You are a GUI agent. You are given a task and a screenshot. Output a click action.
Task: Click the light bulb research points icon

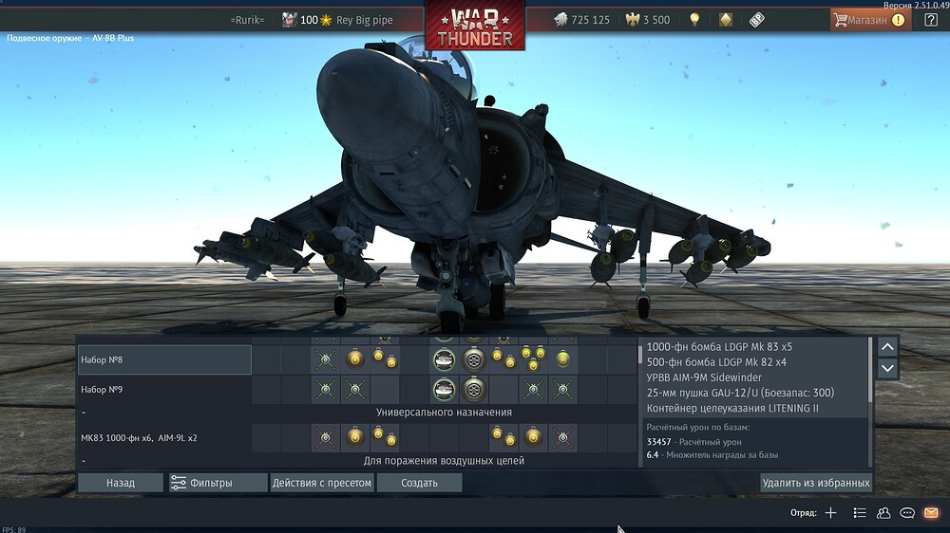(694, 20)
